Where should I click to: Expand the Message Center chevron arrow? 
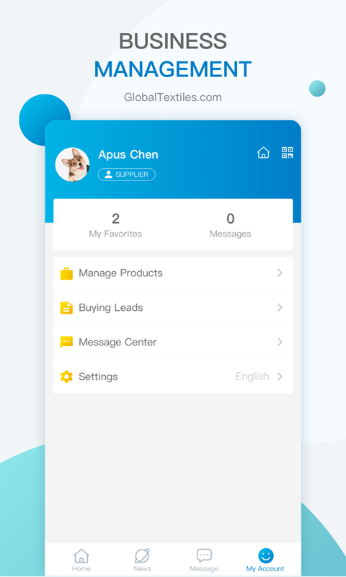pos(280,342)
